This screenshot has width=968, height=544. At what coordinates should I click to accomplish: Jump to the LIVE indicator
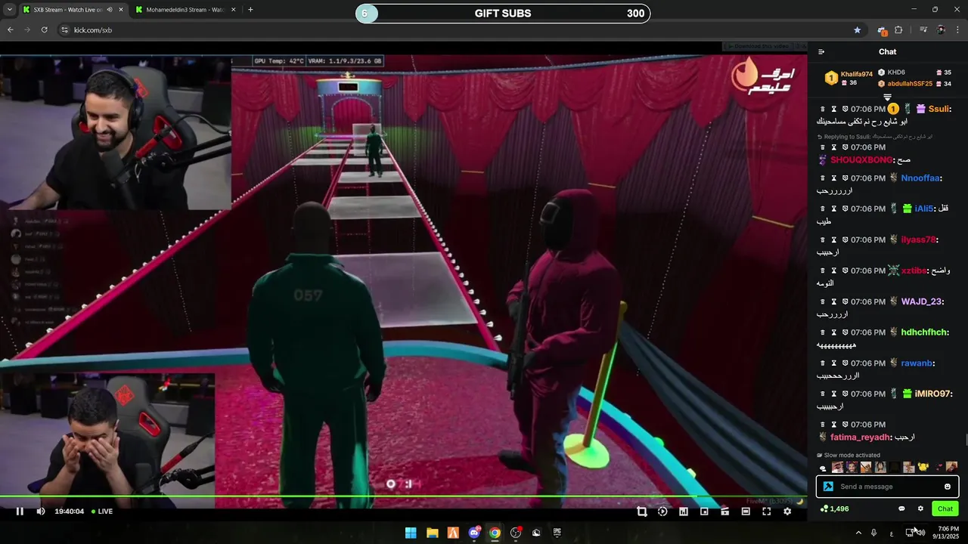point(102,512)
